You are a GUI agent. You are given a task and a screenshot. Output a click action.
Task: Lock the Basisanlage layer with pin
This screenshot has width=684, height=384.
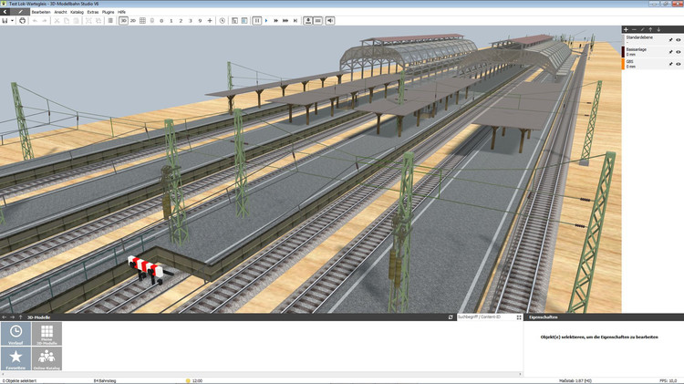pos(670,52)
